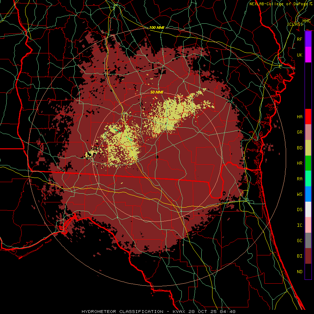Image resolution: width=314 pixels, height=314 pixels.
Task: Click the ND legend label
Action: (x=299, y=272)
